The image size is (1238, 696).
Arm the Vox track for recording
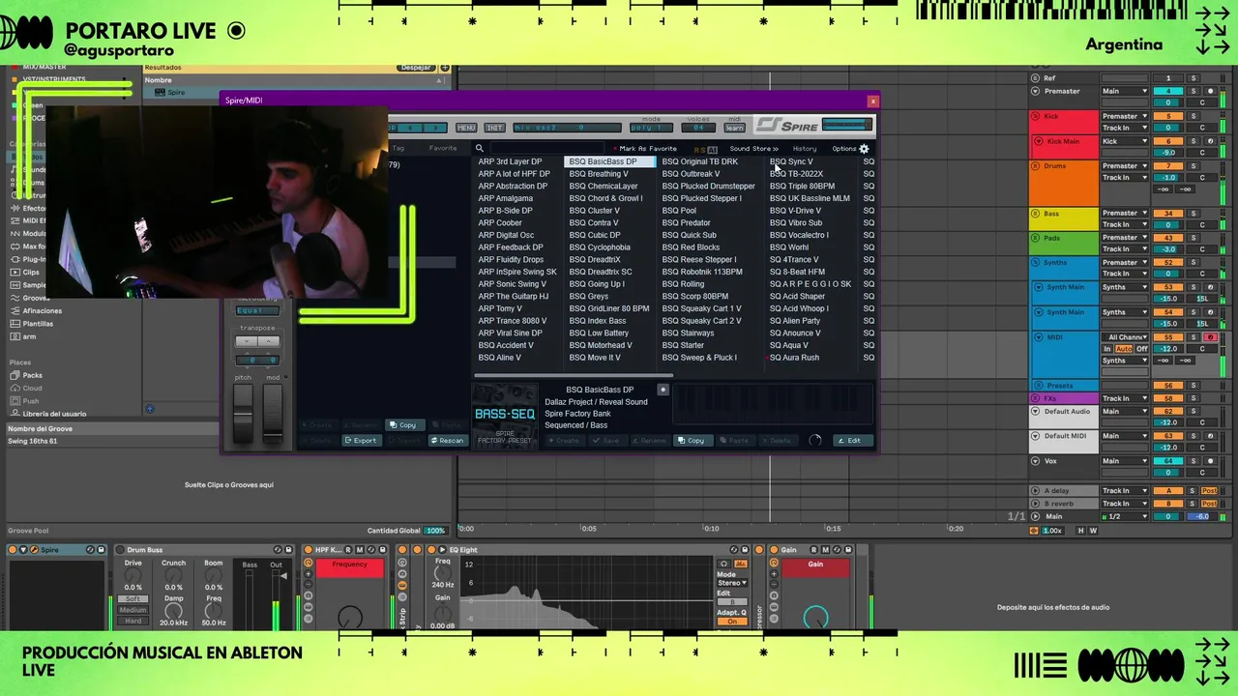tap(1210, 461)
